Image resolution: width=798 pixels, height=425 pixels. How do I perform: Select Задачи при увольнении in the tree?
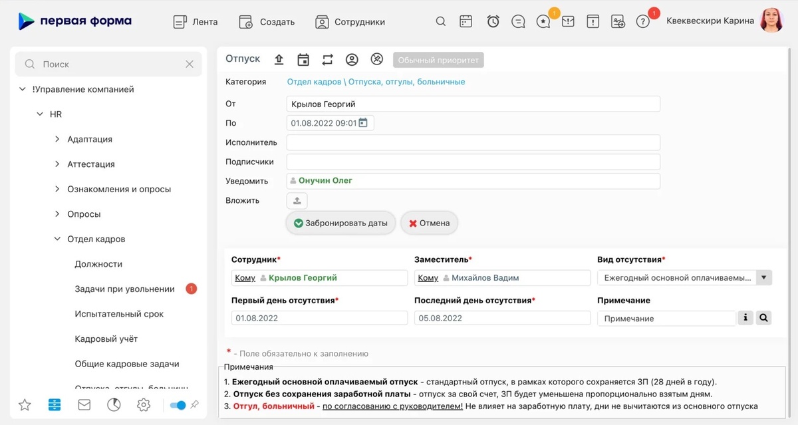click(124, 289)
